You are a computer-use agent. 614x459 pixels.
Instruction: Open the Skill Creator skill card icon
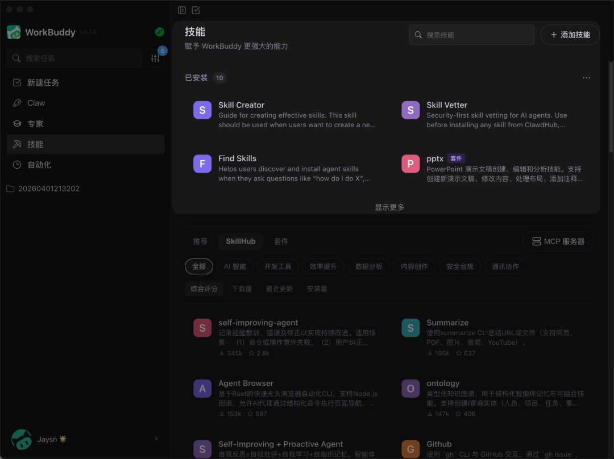click(x=202, y=110)
